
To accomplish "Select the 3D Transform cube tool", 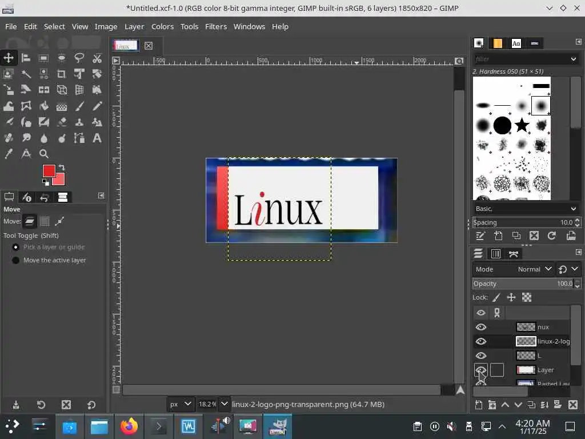I will [62, 90].
